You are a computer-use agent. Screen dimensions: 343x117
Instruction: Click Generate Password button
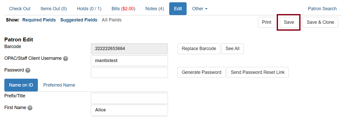(x=201, y=72)
